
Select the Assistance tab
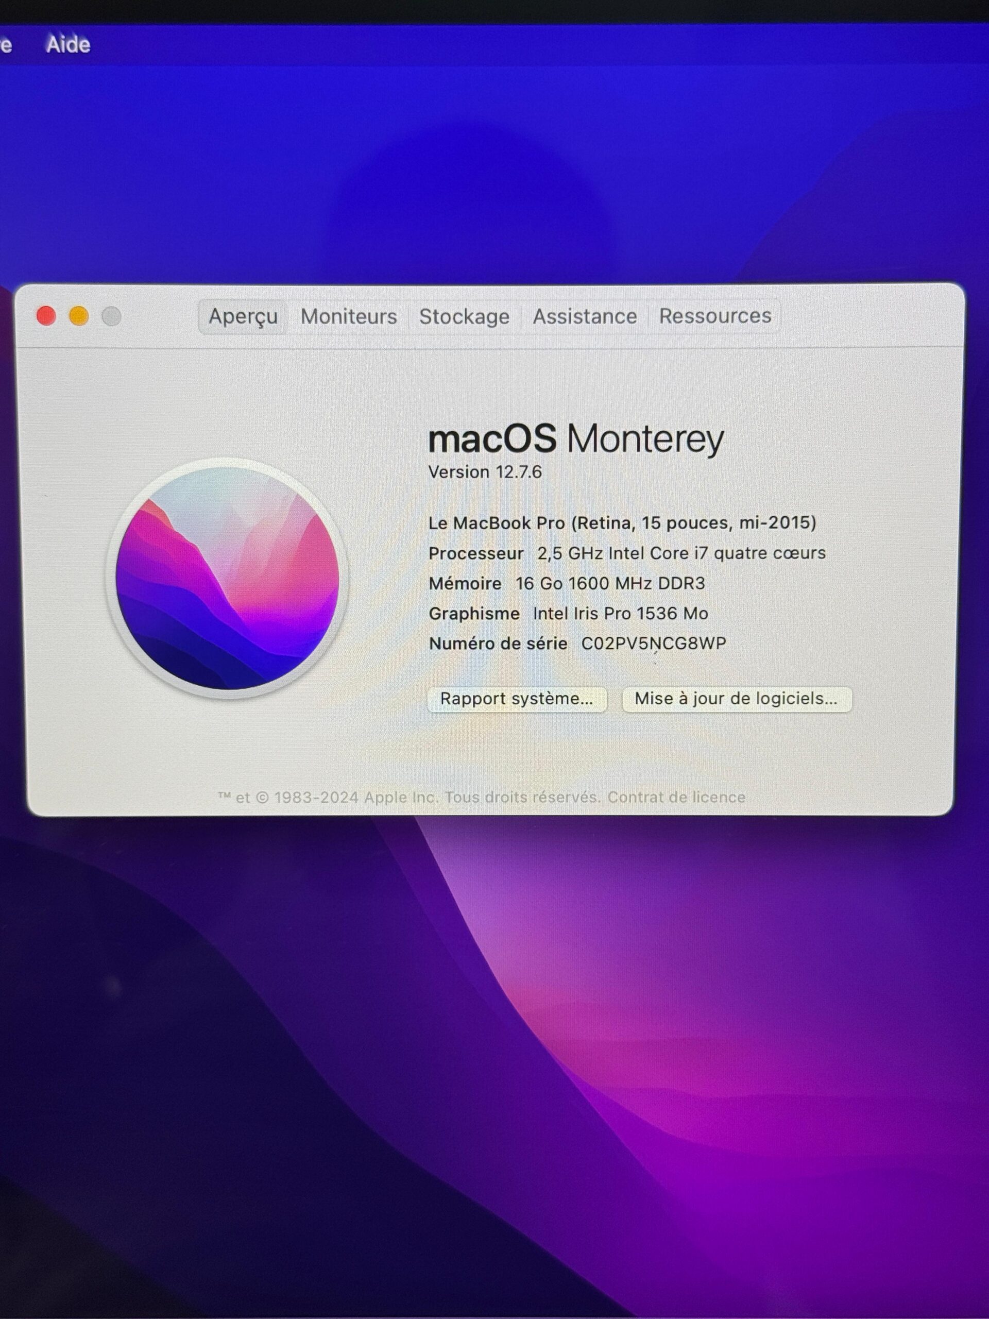tap(585, 317)
